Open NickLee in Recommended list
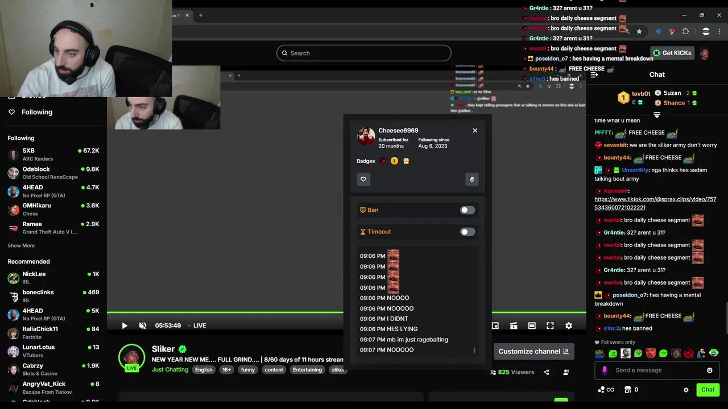Image resolution: width=728 pixels, height=409 pixels. (53, 278)
